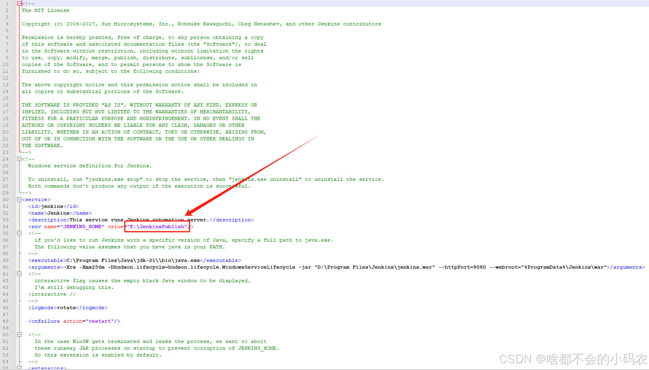Collapse the service element fold marker

(x=19, y=199)
